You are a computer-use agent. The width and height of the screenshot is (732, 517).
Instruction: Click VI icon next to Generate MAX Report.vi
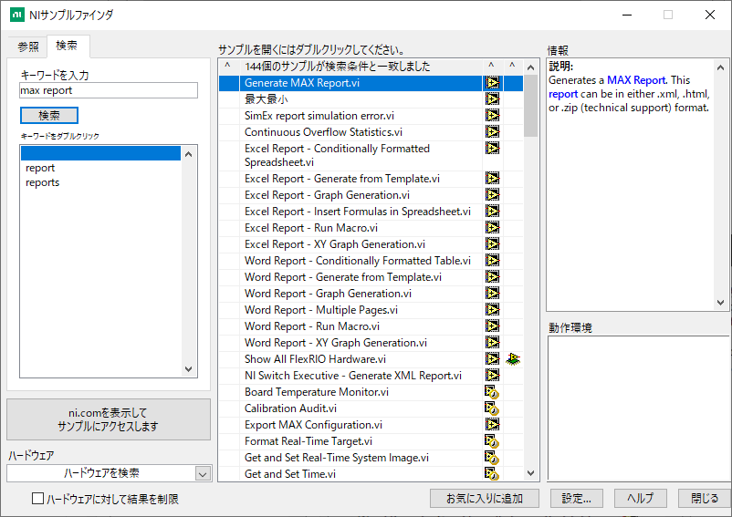(492, 83)
